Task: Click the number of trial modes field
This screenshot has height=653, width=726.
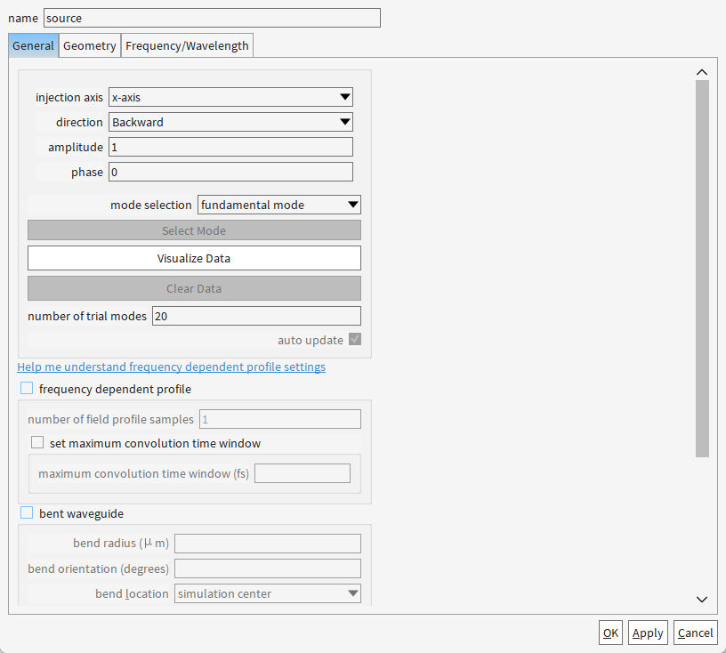Action: coord(256,316)
